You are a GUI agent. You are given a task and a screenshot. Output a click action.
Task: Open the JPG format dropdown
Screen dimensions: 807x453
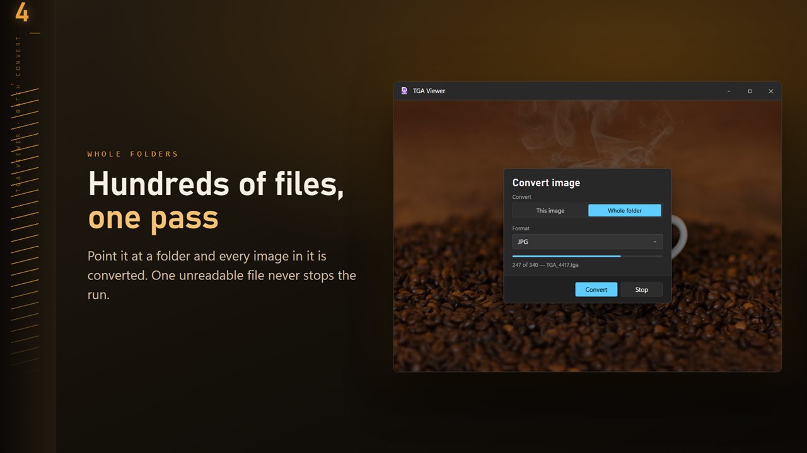[x=587, y=242]
